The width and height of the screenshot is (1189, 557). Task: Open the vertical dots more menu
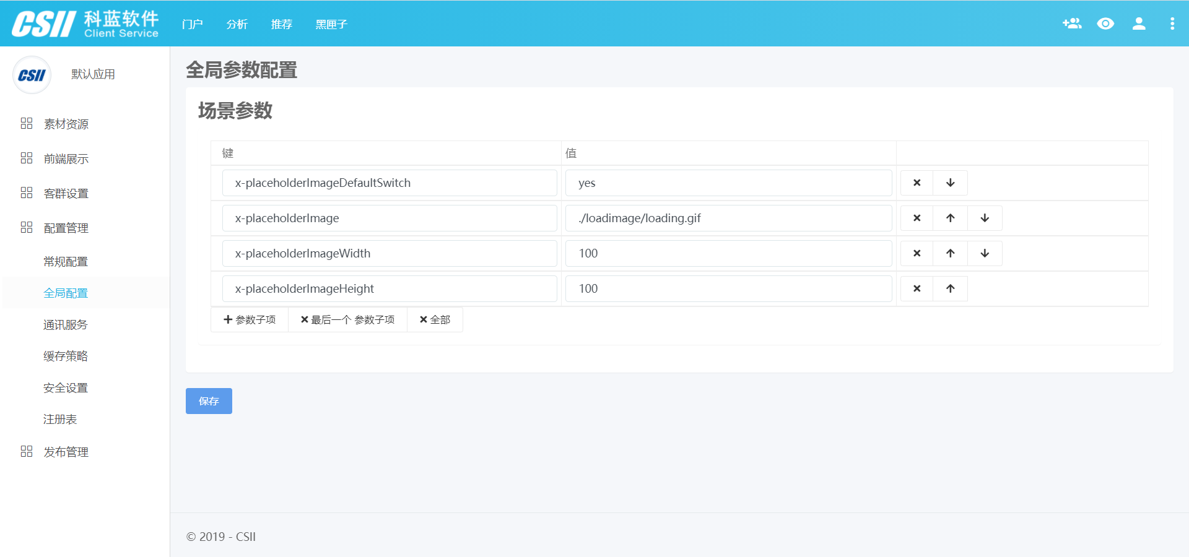click(1172, 24)
